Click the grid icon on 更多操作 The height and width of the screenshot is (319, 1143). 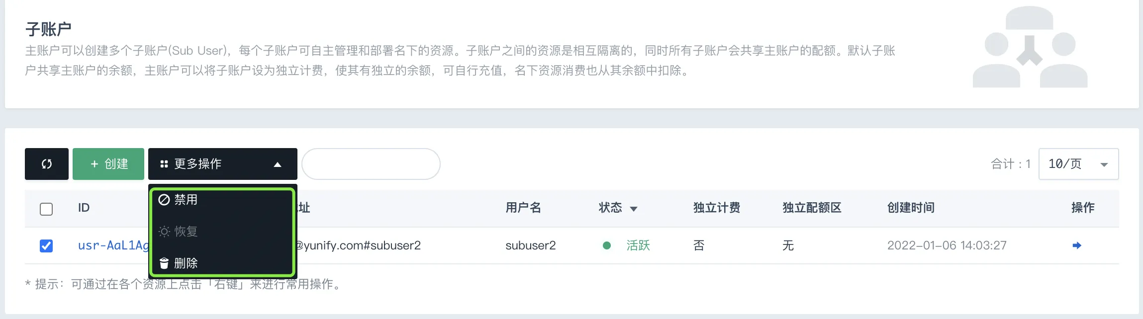[164, 164]
